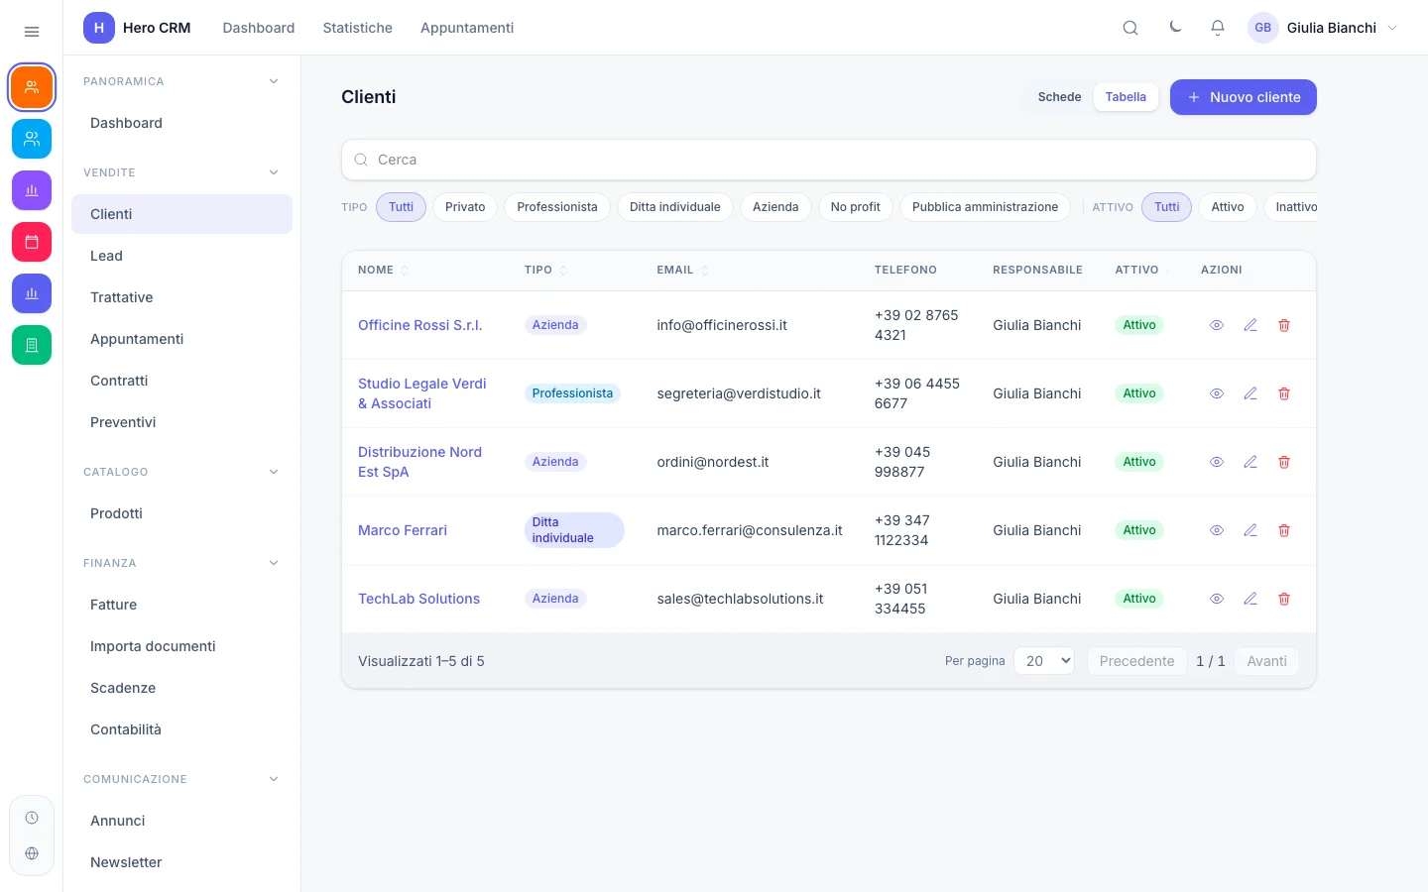Open Statistiche in top navigation
Screen dimensions: 1428x892
[357, 28]
